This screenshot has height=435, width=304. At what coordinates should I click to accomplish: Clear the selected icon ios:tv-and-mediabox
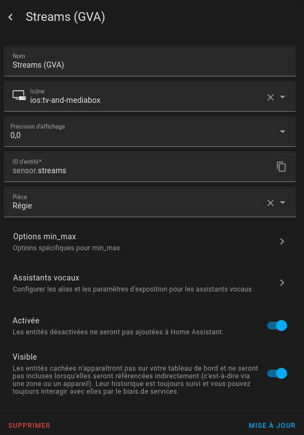[x=271, y=97]
